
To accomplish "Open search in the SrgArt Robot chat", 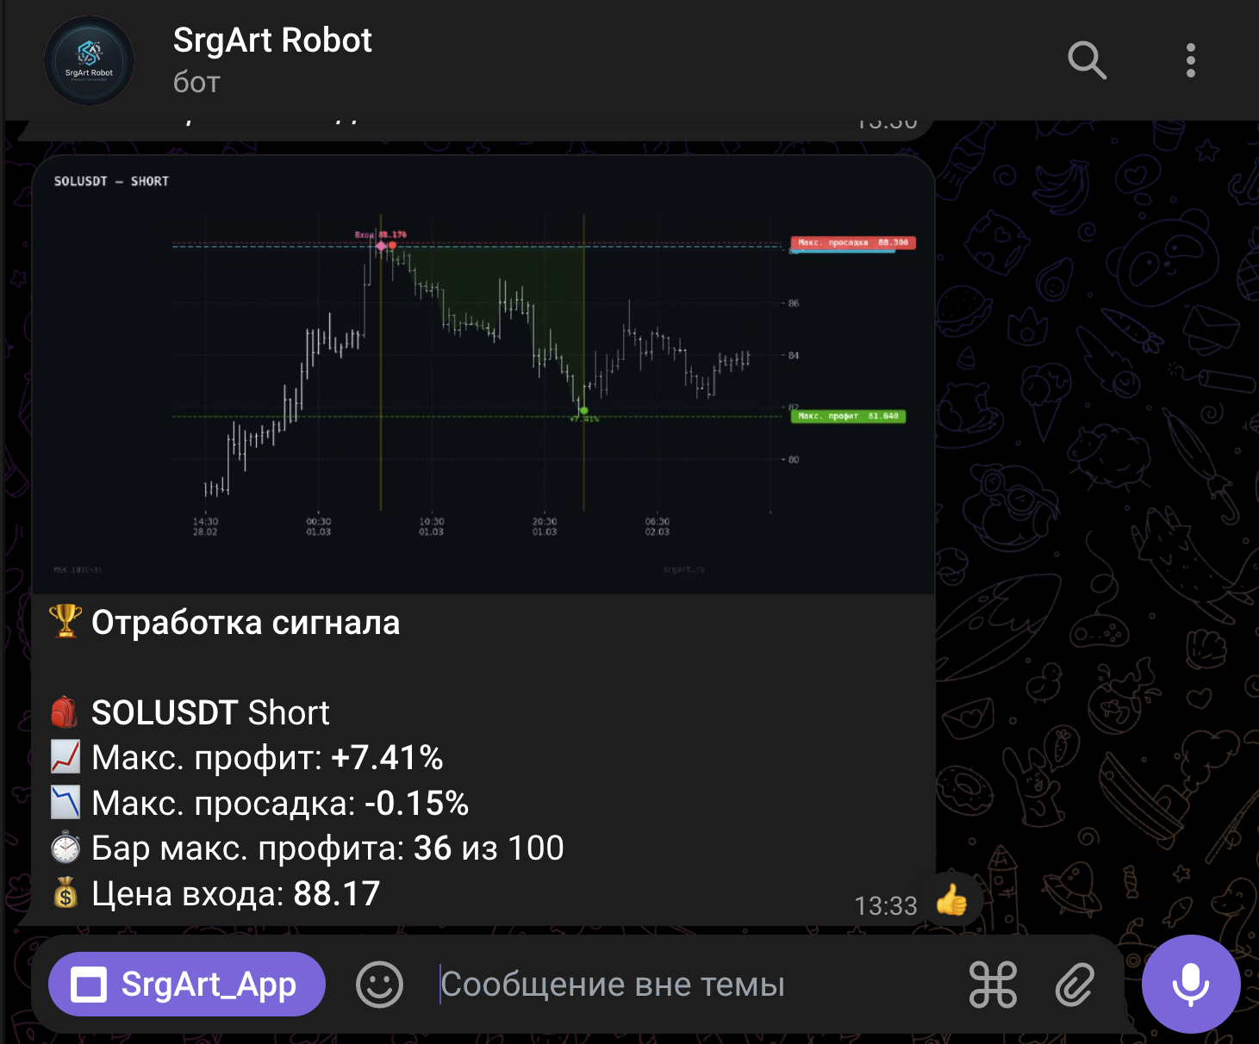I will coord(1087,60).
